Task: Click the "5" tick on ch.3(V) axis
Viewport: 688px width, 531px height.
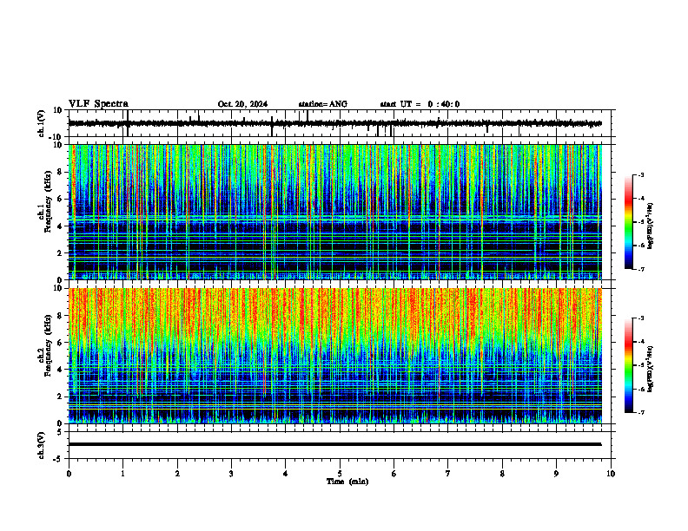Action: click(60, 432)
